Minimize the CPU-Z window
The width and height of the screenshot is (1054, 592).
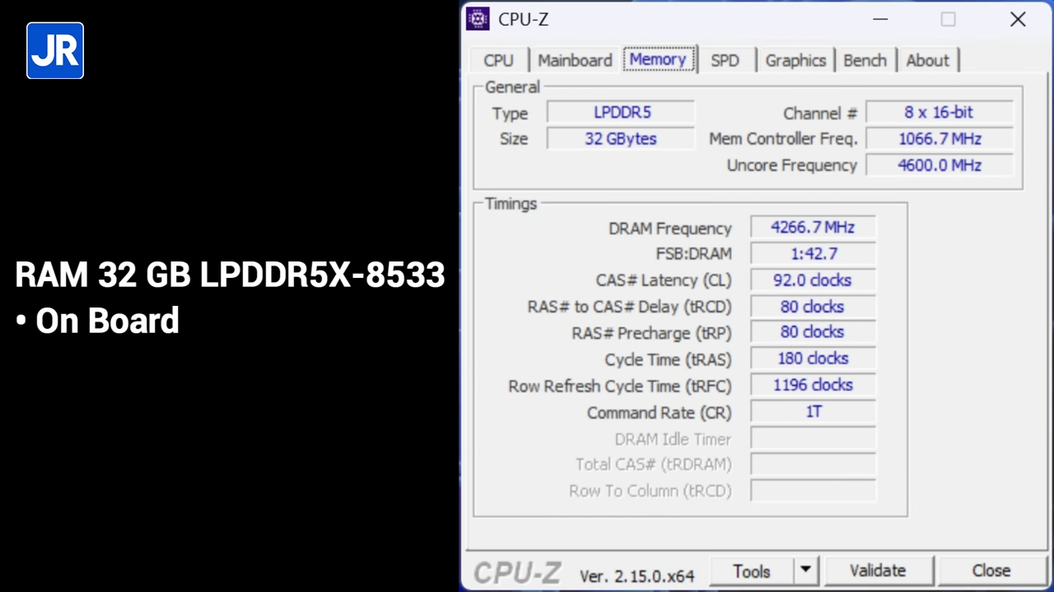(879, 19)
